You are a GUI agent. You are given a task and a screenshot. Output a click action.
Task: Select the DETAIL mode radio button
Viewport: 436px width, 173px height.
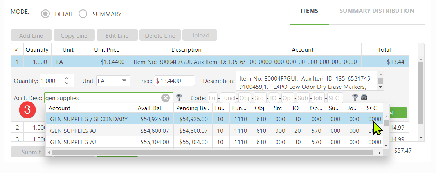[x=46, y=14]
